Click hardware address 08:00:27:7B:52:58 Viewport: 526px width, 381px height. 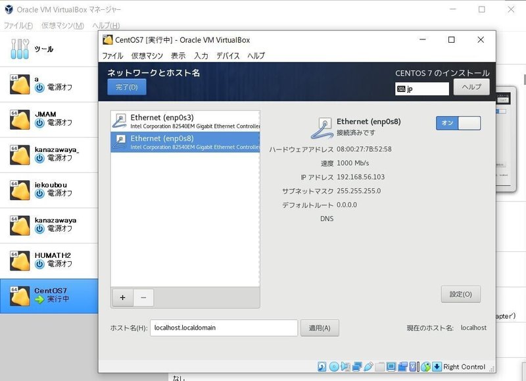pyautogui.click(x=364, y=149)
